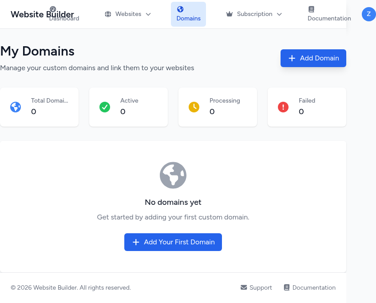
Task: Click the large gray globe empty-state icon
Action: point(173,175)
